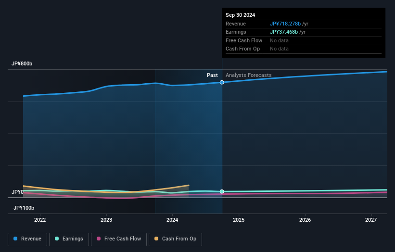Viewport: 395px width, 252px height.
Task: Click the JP¥0 y-axis label
Action: tap(17, 192)
